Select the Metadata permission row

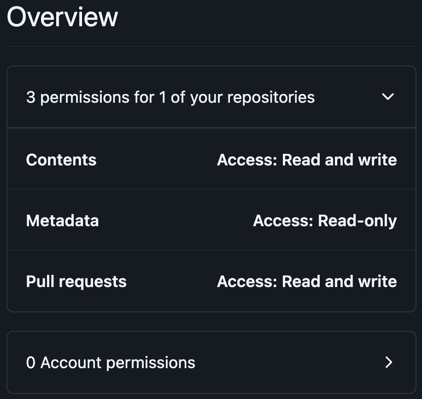tap(211, 220)
